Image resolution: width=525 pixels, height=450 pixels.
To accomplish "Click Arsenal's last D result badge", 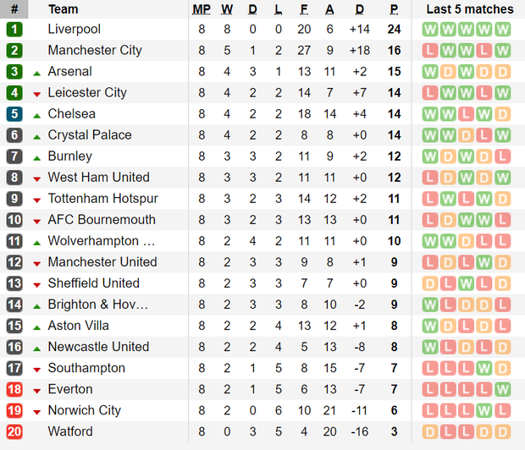I will click(503, 72).
